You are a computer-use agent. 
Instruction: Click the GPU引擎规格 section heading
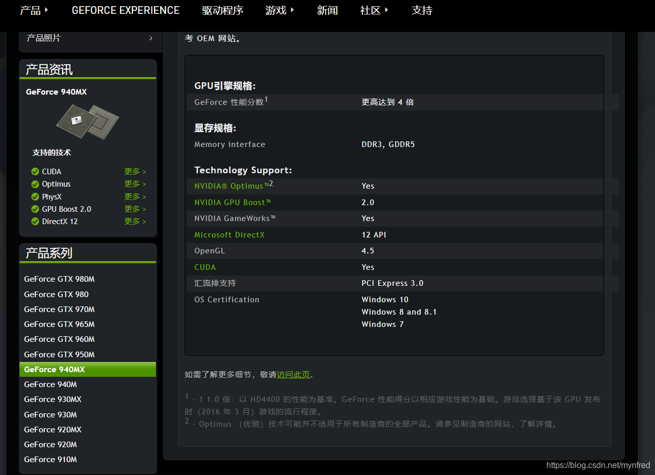pyautogui.click(x=225, y=86)
